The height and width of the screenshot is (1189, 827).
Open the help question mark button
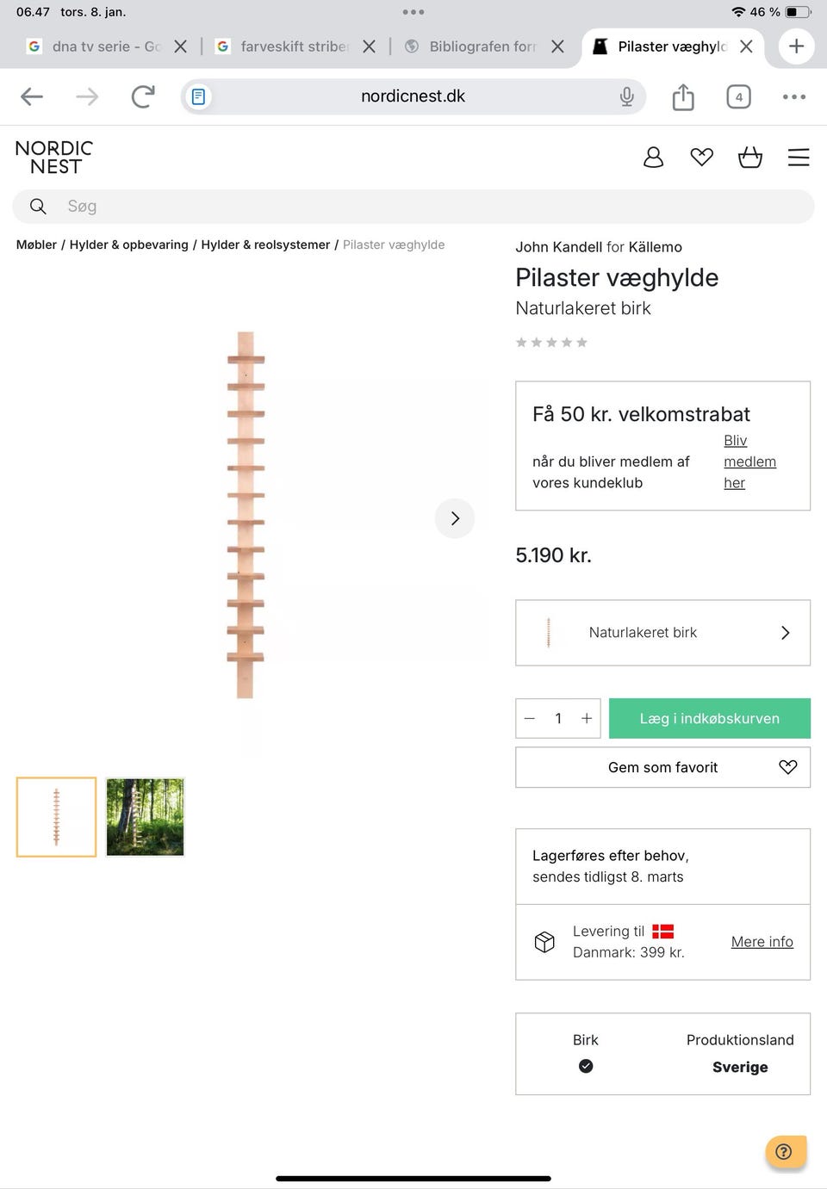pyautogui.click(x=785, y=1151)
